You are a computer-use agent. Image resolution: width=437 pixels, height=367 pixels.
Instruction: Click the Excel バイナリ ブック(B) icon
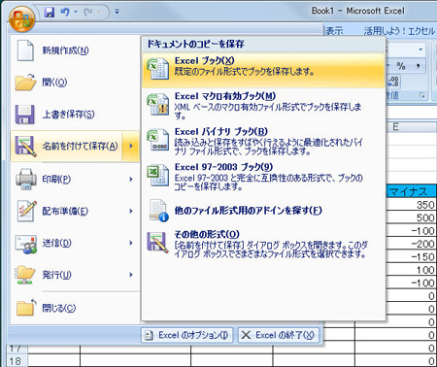(x=158, y=140)
